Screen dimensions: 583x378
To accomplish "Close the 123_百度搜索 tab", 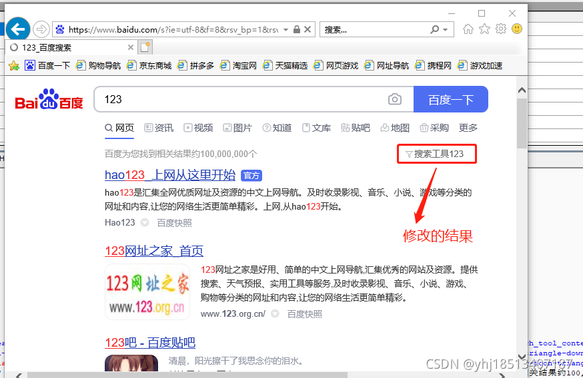I will click(131, 47).
